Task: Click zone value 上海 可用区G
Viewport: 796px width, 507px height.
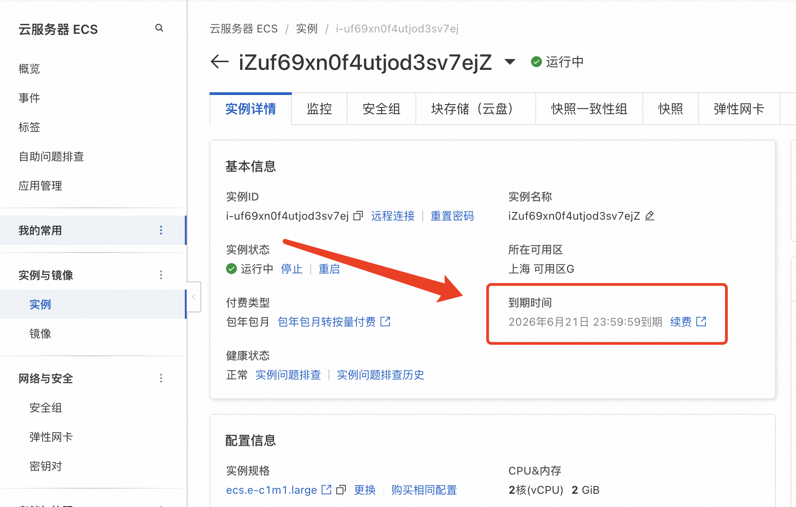Action: pyautogui.click(x=541, y=269)
